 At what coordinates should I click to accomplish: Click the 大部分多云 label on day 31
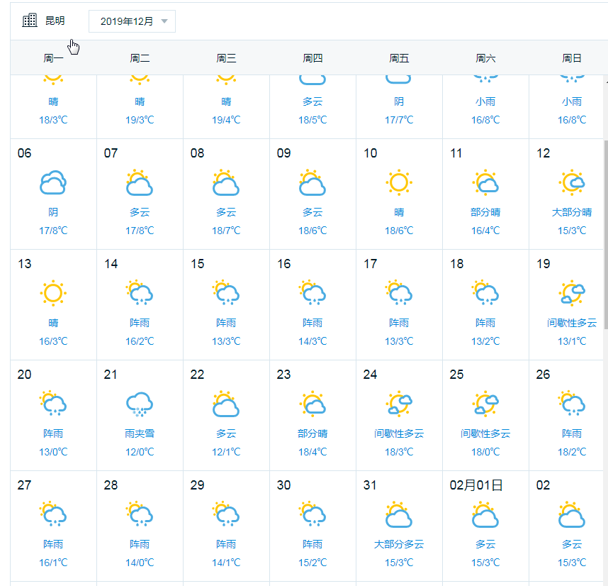(x=399, y=544)
